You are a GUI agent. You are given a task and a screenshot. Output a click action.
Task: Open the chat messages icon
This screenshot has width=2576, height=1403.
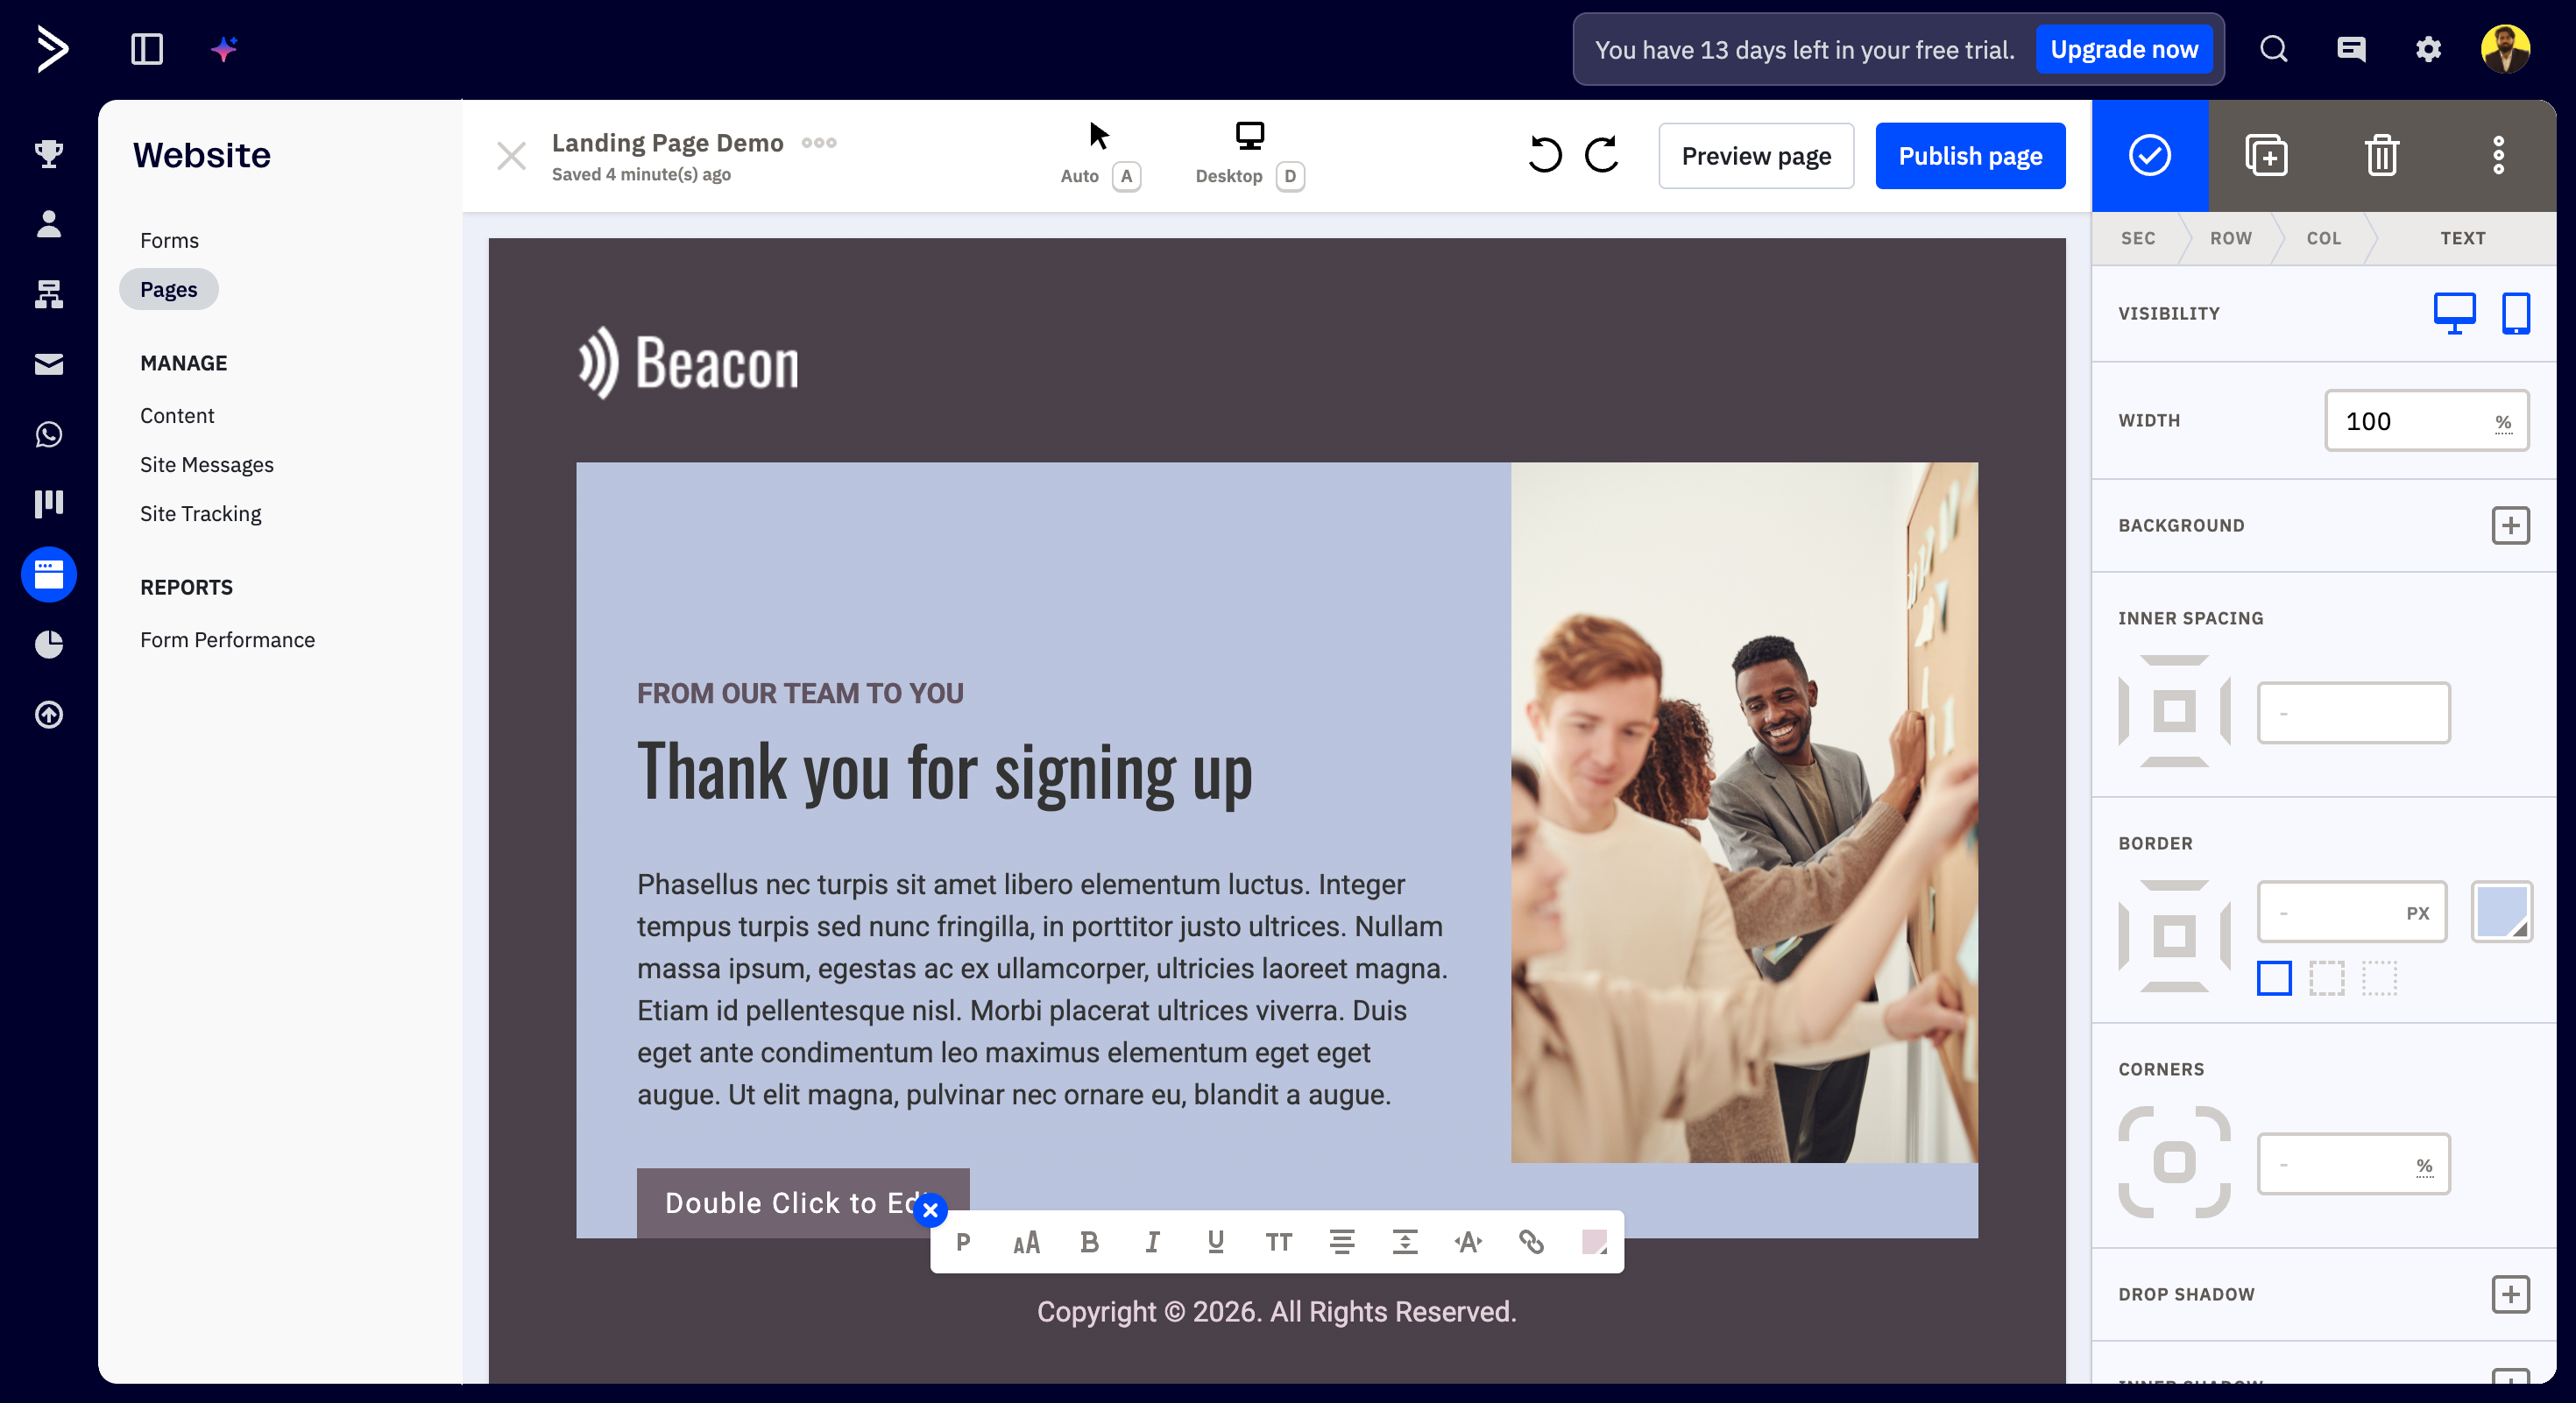coord(2351,49)
